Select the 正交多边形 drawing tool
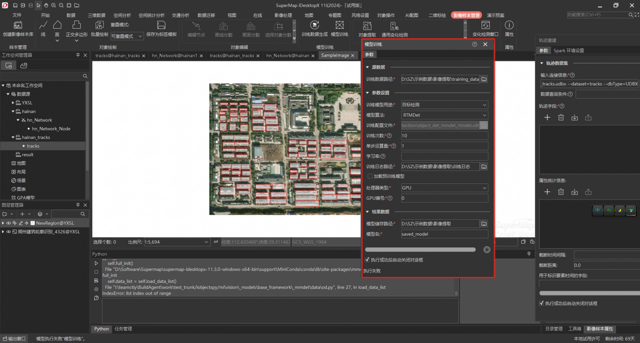640x343 pixels. 76,25
